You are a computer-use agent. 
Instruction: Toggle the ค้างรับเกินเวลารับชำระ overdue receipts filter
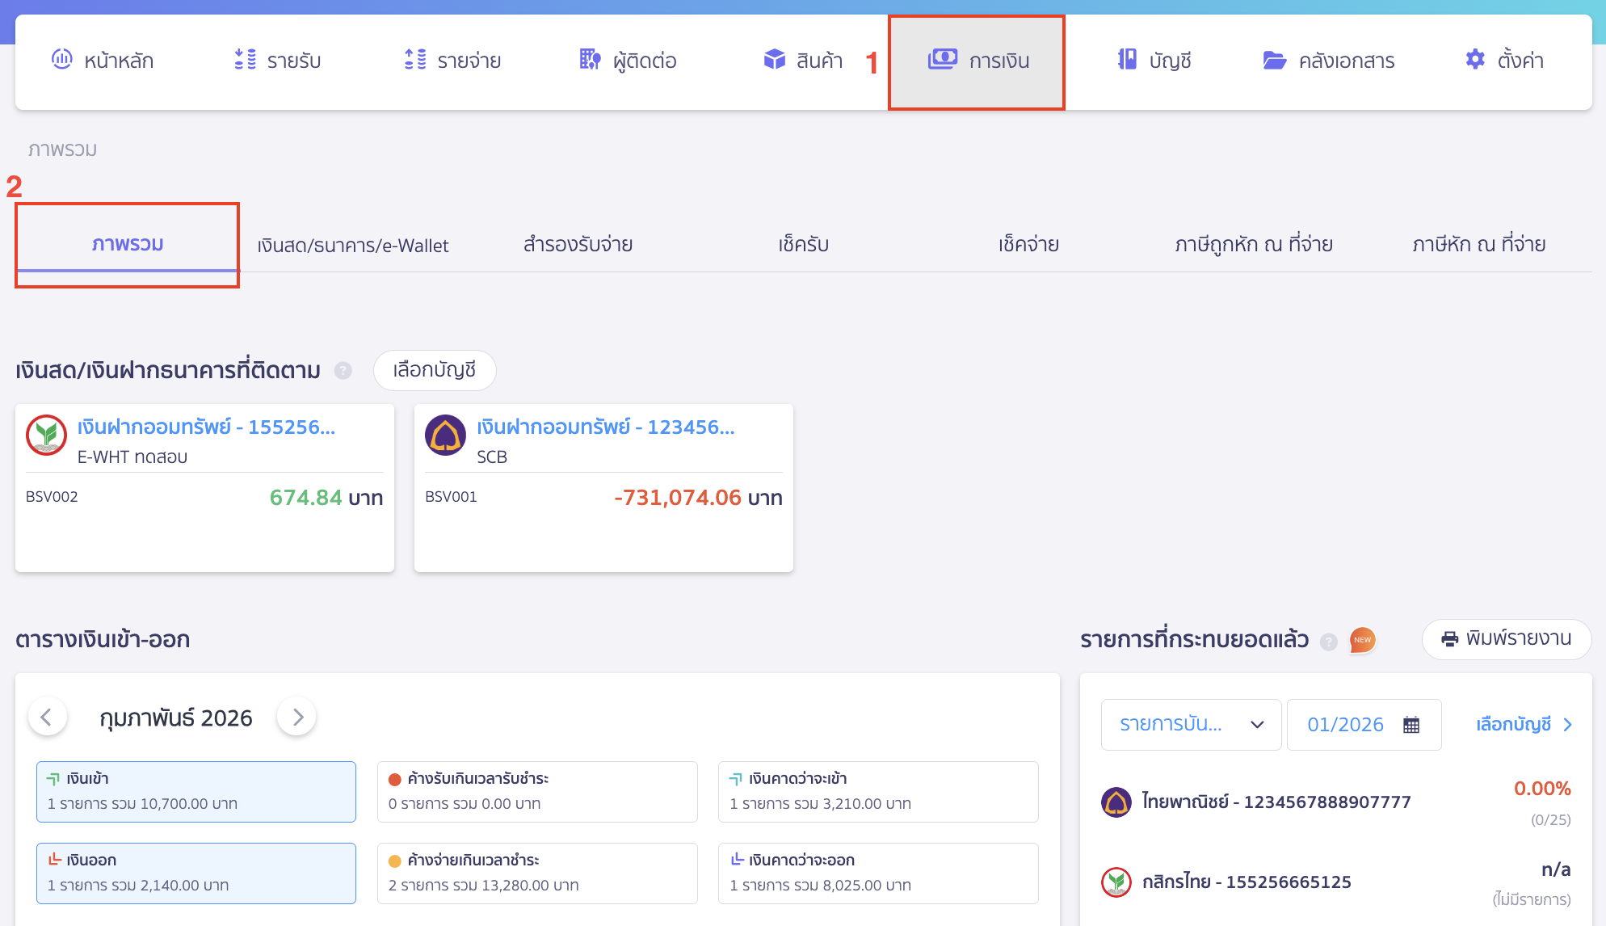536,791
